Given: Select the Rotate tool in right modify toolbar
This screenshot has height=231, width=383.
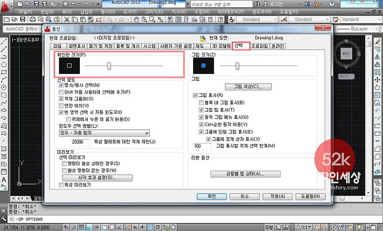Looking at the screenshot, I should [377, 87].
